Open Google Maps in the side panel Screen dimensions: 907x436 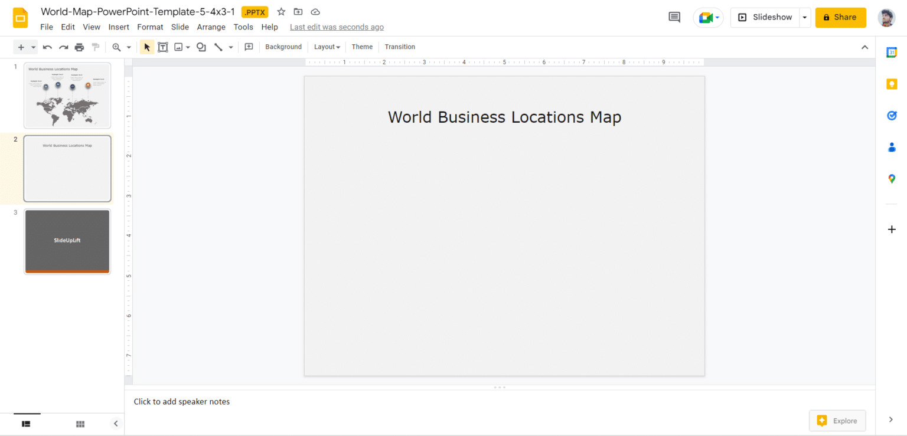pyautogui.click(x=892, y=178)
